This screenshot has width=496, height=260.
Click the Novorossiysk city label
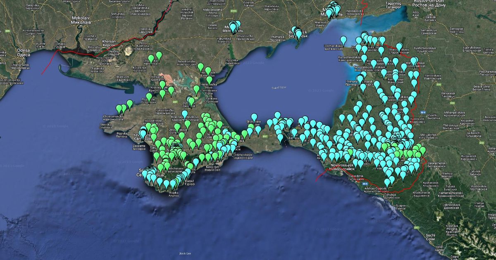click(342, 167)
